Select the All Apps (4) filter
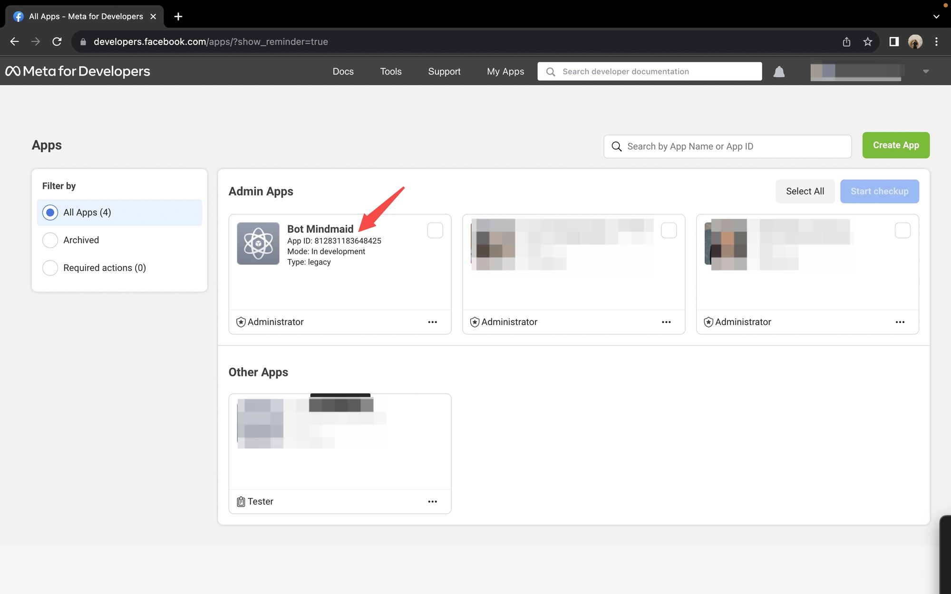The width and height of the screenshot is (951, 594). click(119, 212)
